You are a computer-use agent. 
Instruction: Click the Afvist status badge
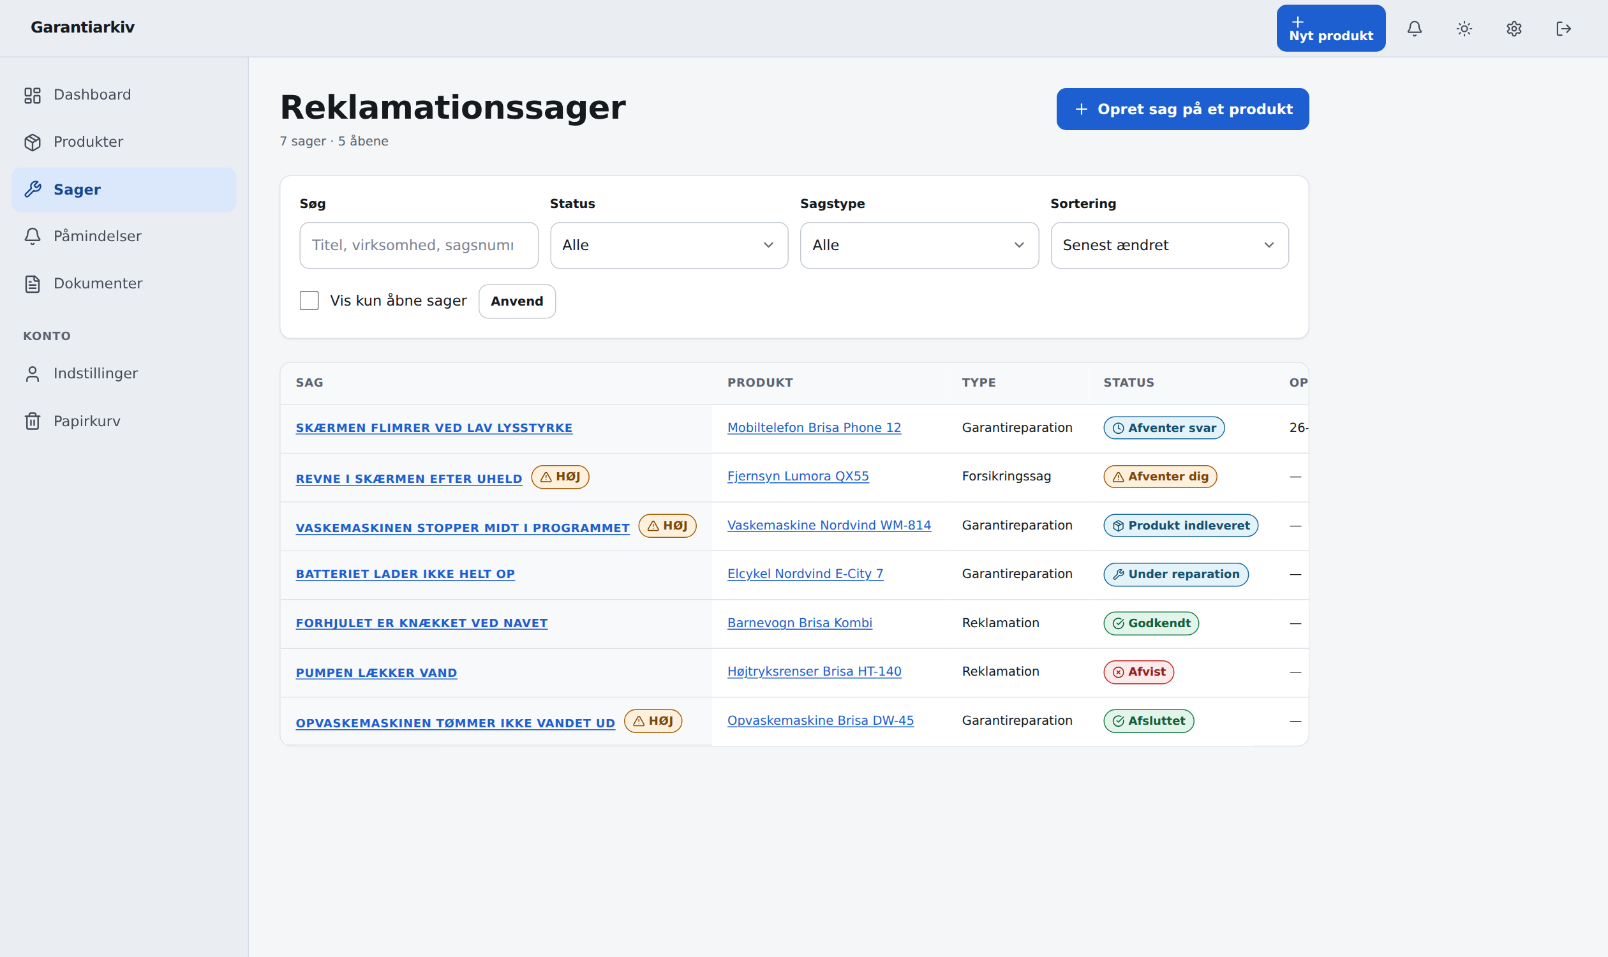tap(1138, 671)
